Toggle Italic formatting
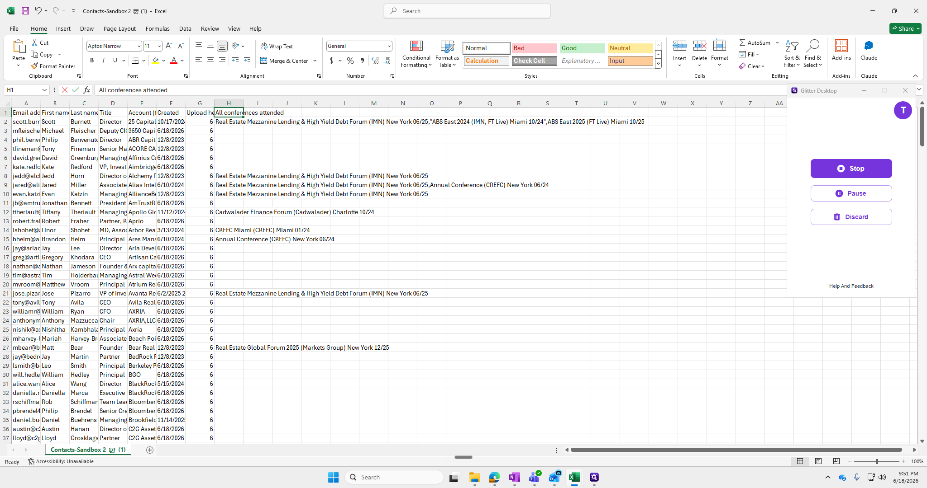The image size is (927, 488). pyautogui.click(x=104, y=61)
